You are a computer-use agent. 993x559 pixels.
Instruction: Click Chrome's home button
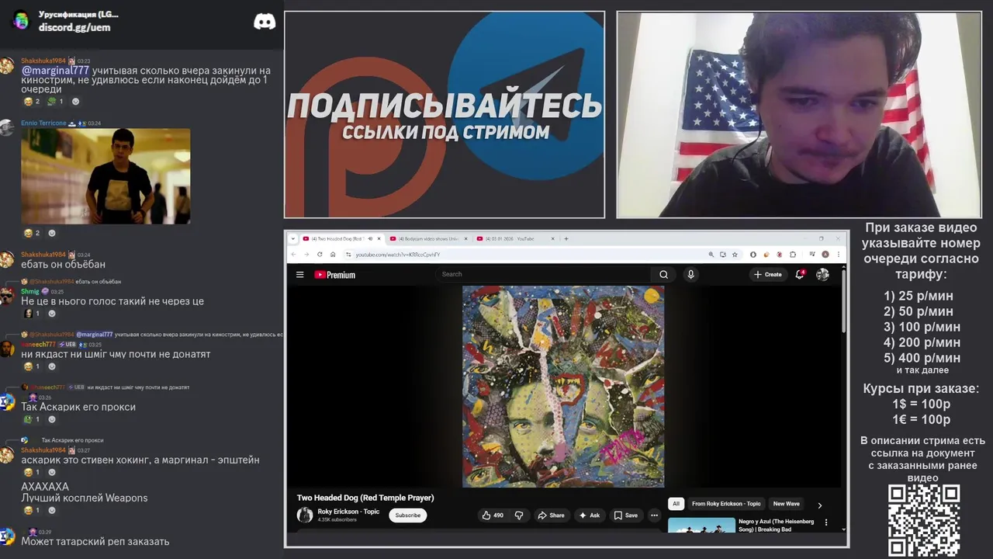tap(333, 255)
